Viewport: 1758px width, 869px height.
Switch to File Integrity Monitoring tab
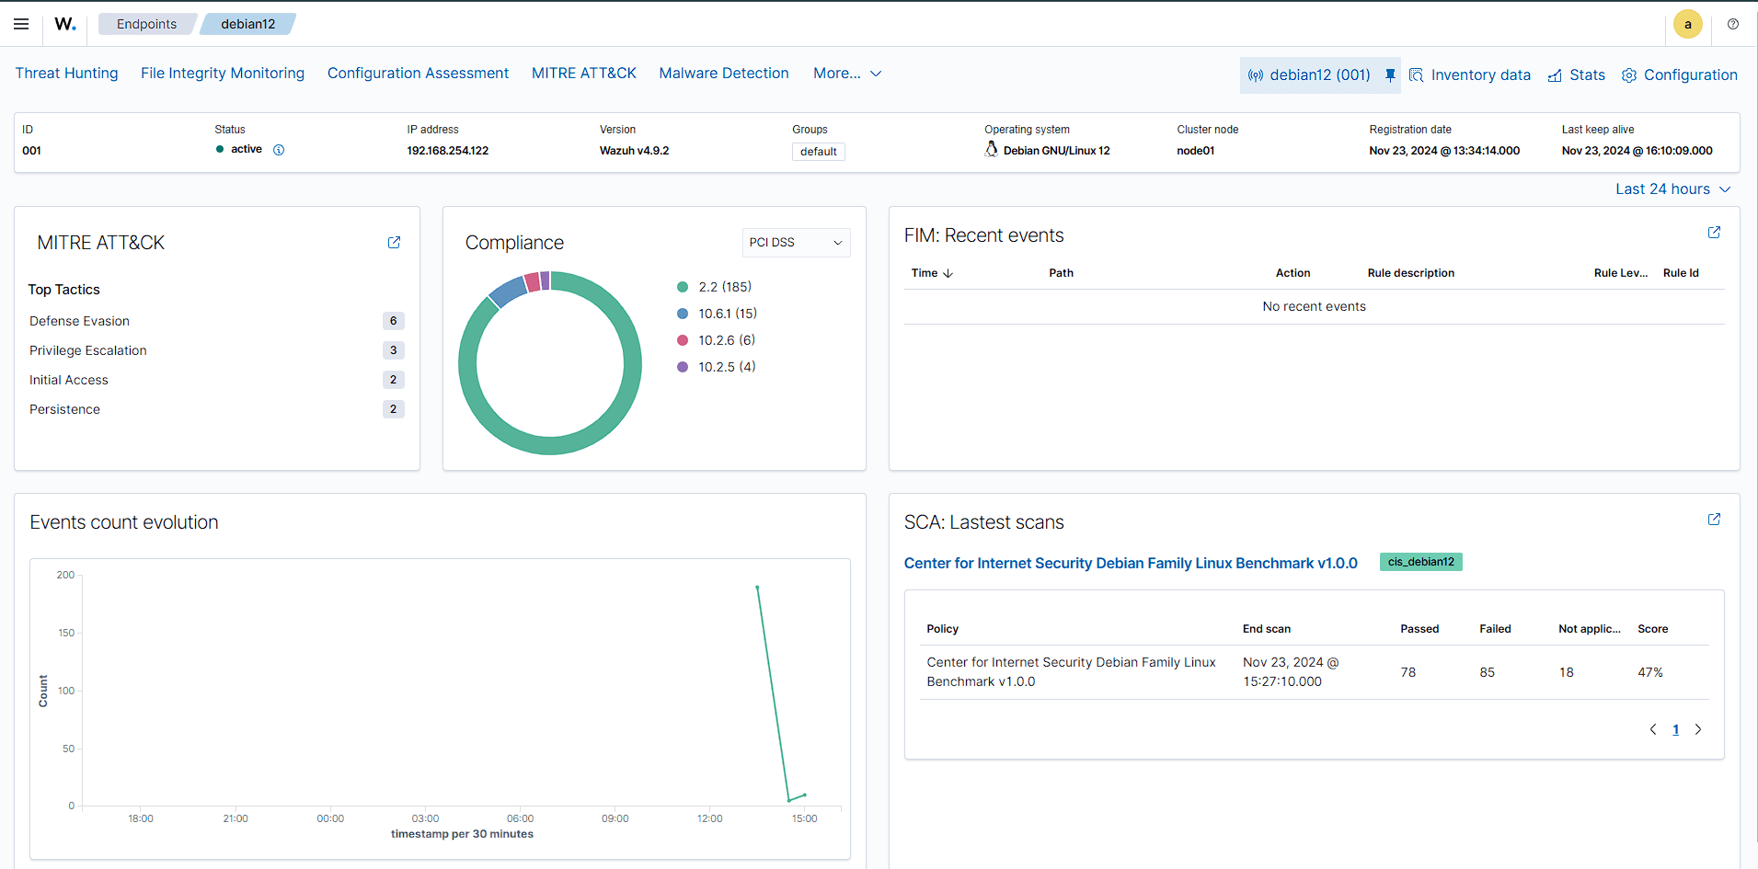tap(223, 74)
